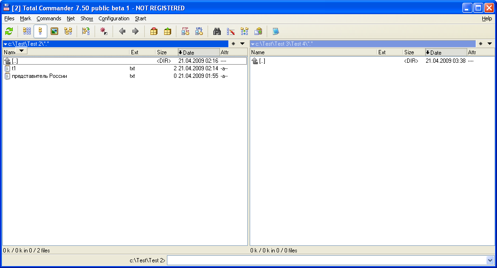Click the Test segment in left path
Screen dimensions: 497x268
[21, 44]
